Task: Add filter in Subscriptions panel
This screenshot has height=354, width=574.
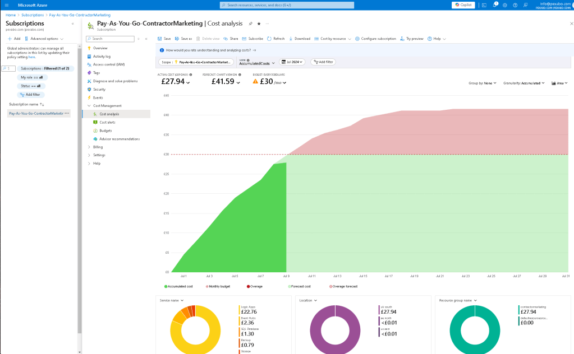Action: click(30, 95)
